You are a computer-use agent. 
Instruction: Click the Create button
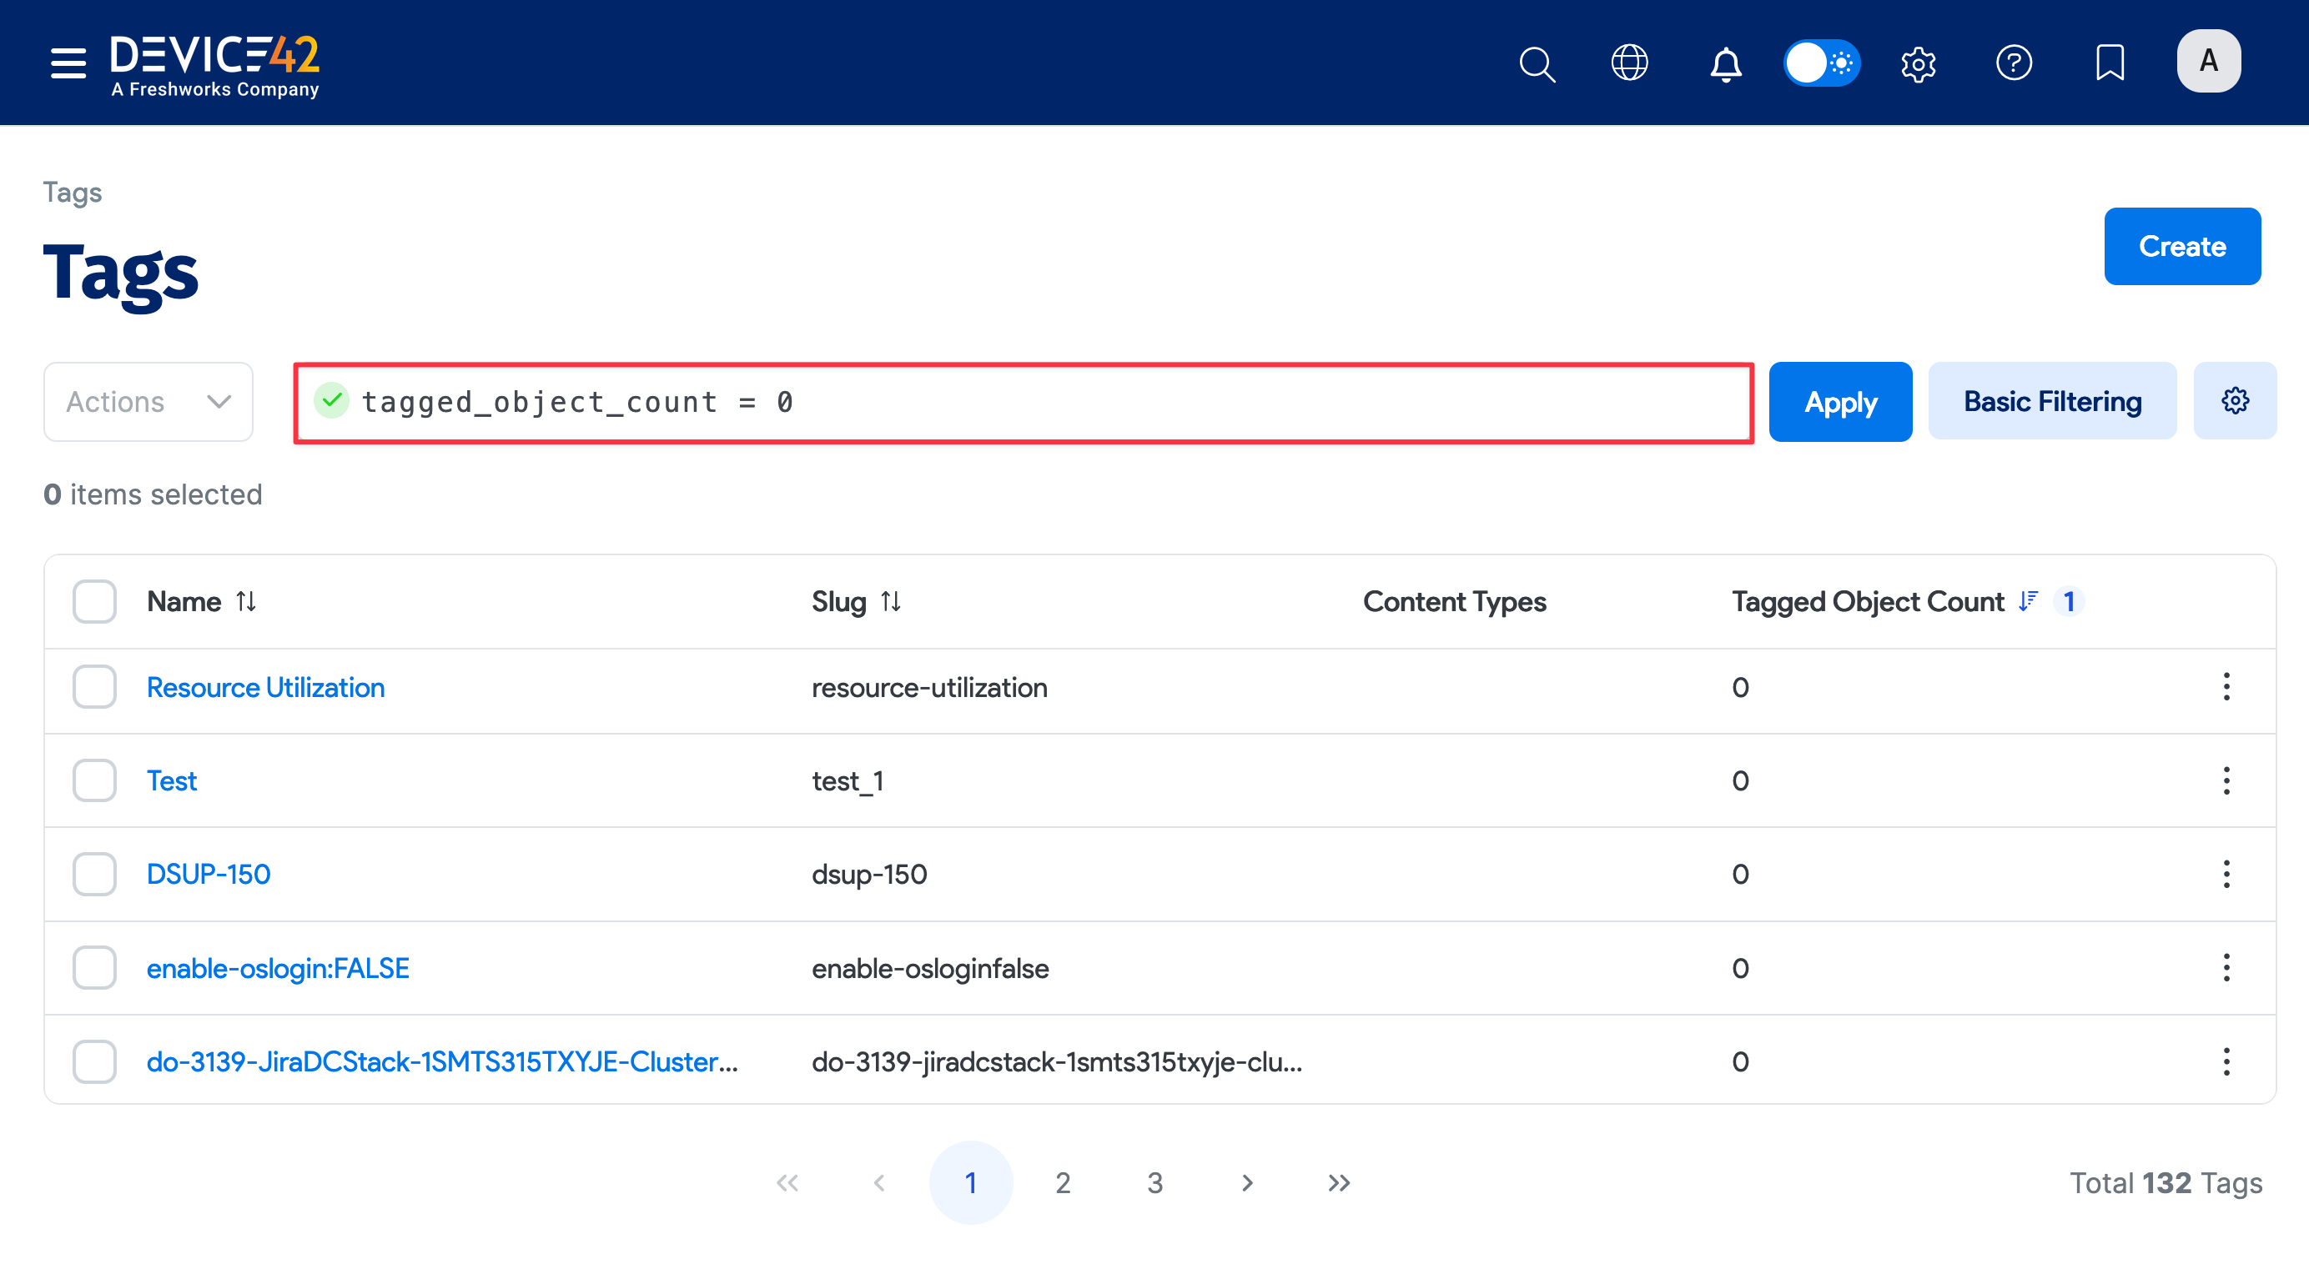coord(2181,245)
